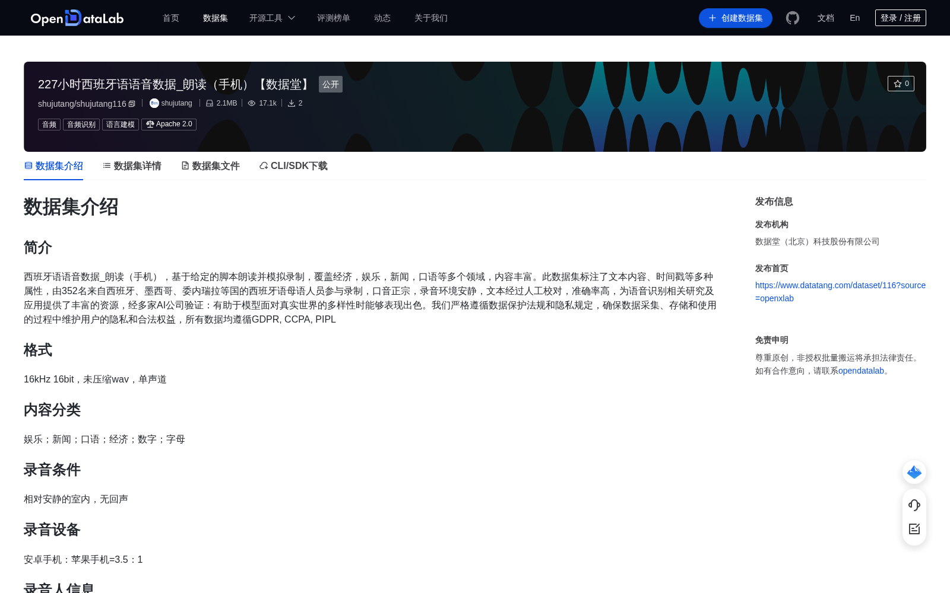Open the opendatalab contact link
The image size is (950, 593).
[x=861, y=371]
